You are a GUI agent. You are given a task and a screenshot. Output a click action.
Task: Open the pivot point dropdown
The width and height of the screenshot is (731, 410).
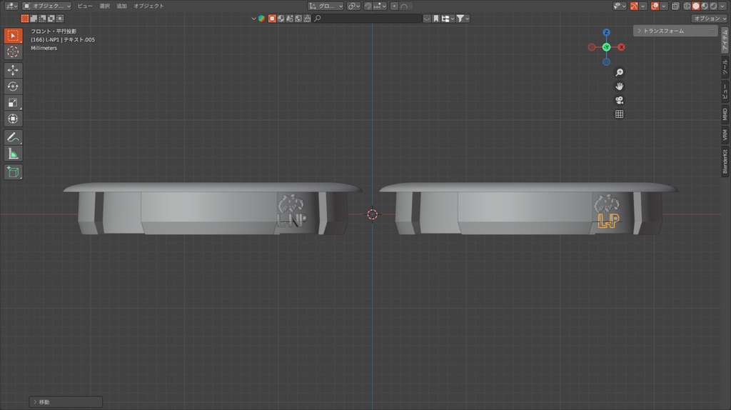point(354,6)
